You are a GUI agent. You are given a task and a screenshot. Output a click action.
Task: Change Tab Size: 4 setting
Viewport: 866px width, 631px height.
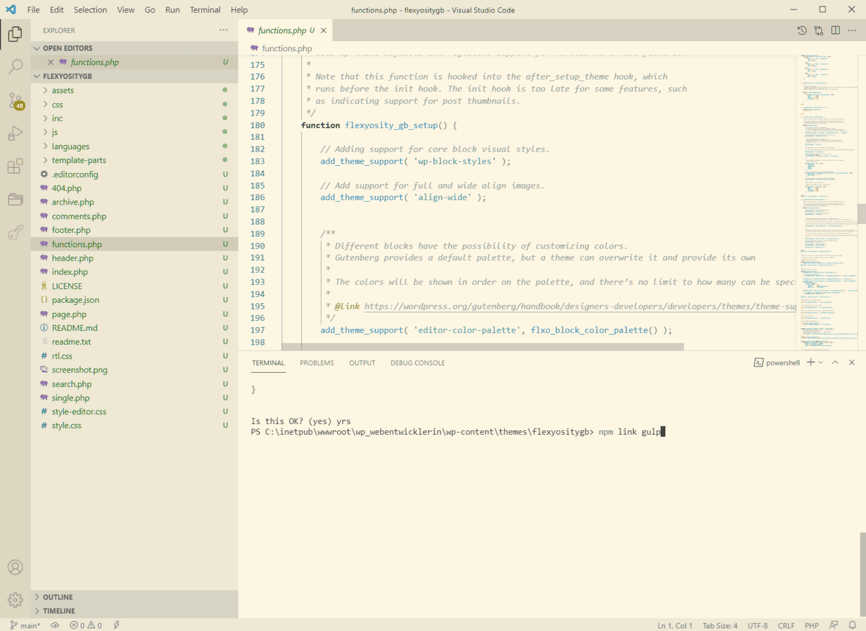pyautogui.click(x=720, y=625)
